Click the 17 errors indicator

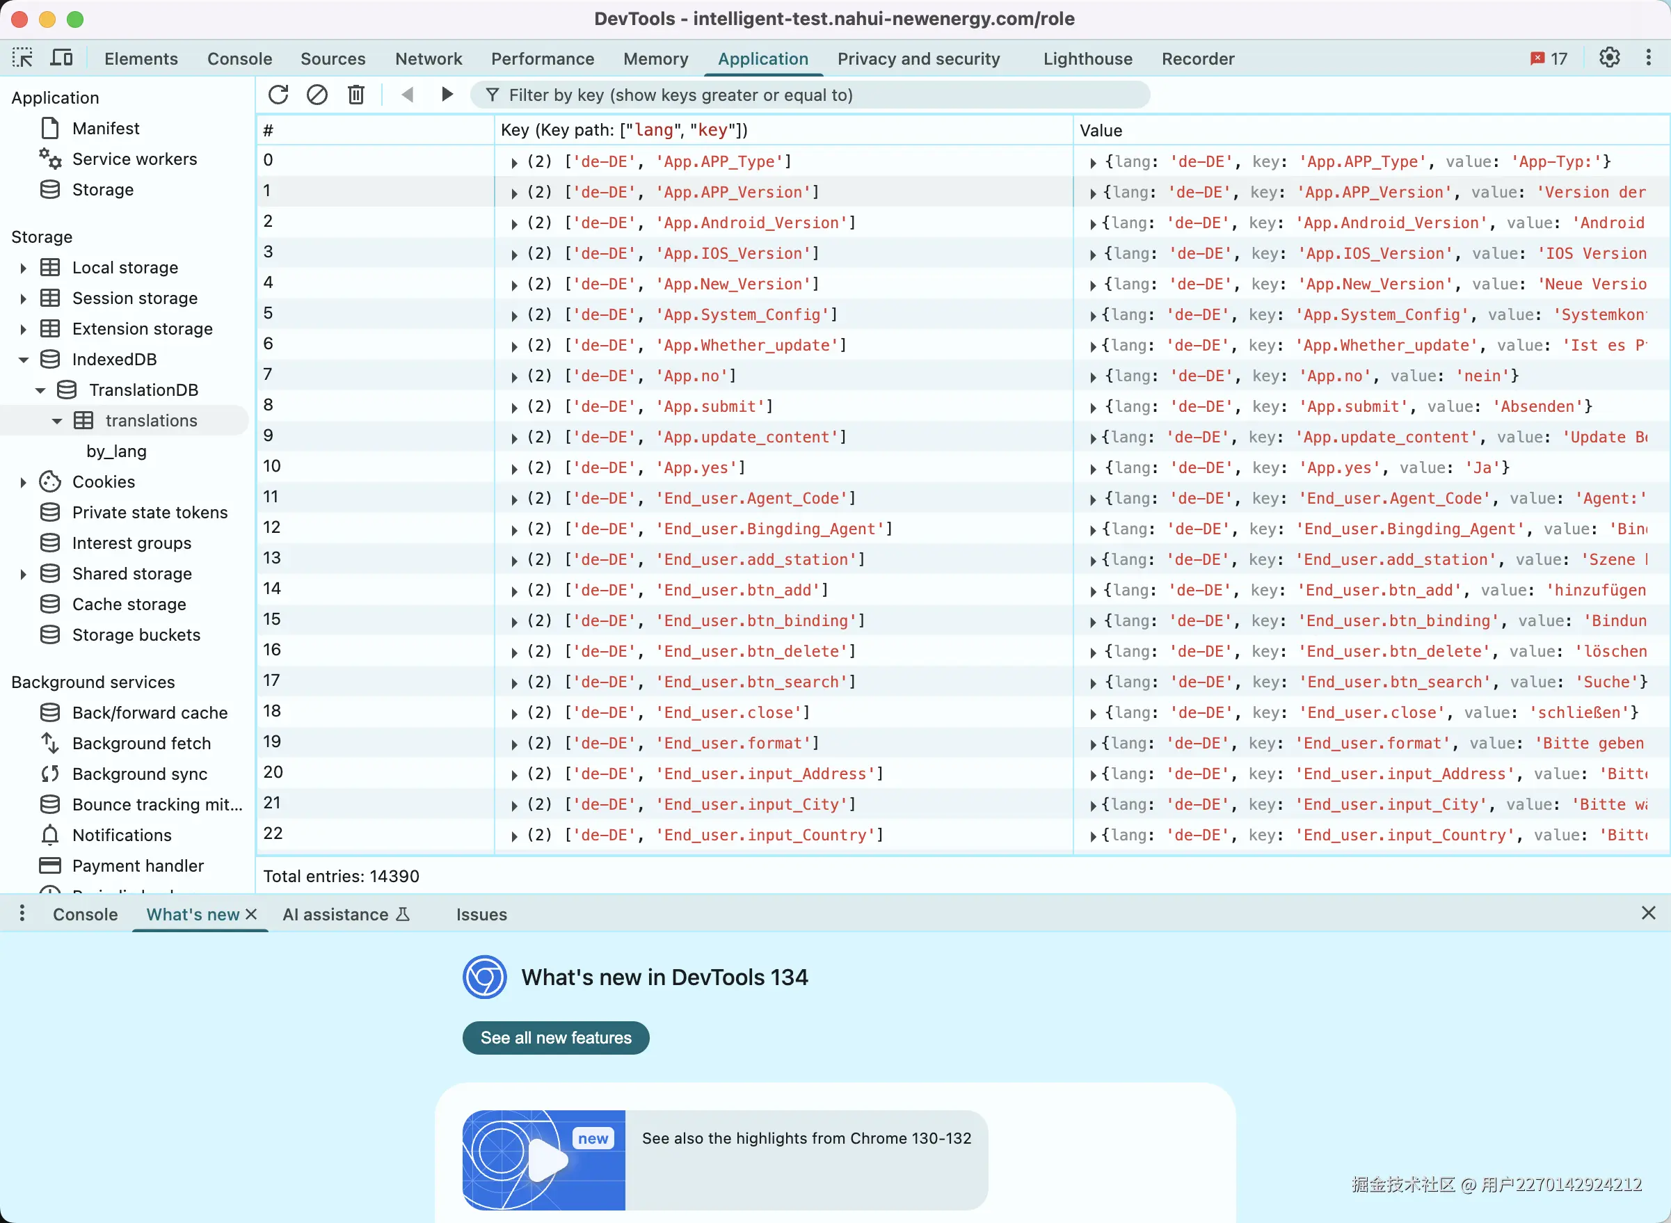pos(1549,58)
